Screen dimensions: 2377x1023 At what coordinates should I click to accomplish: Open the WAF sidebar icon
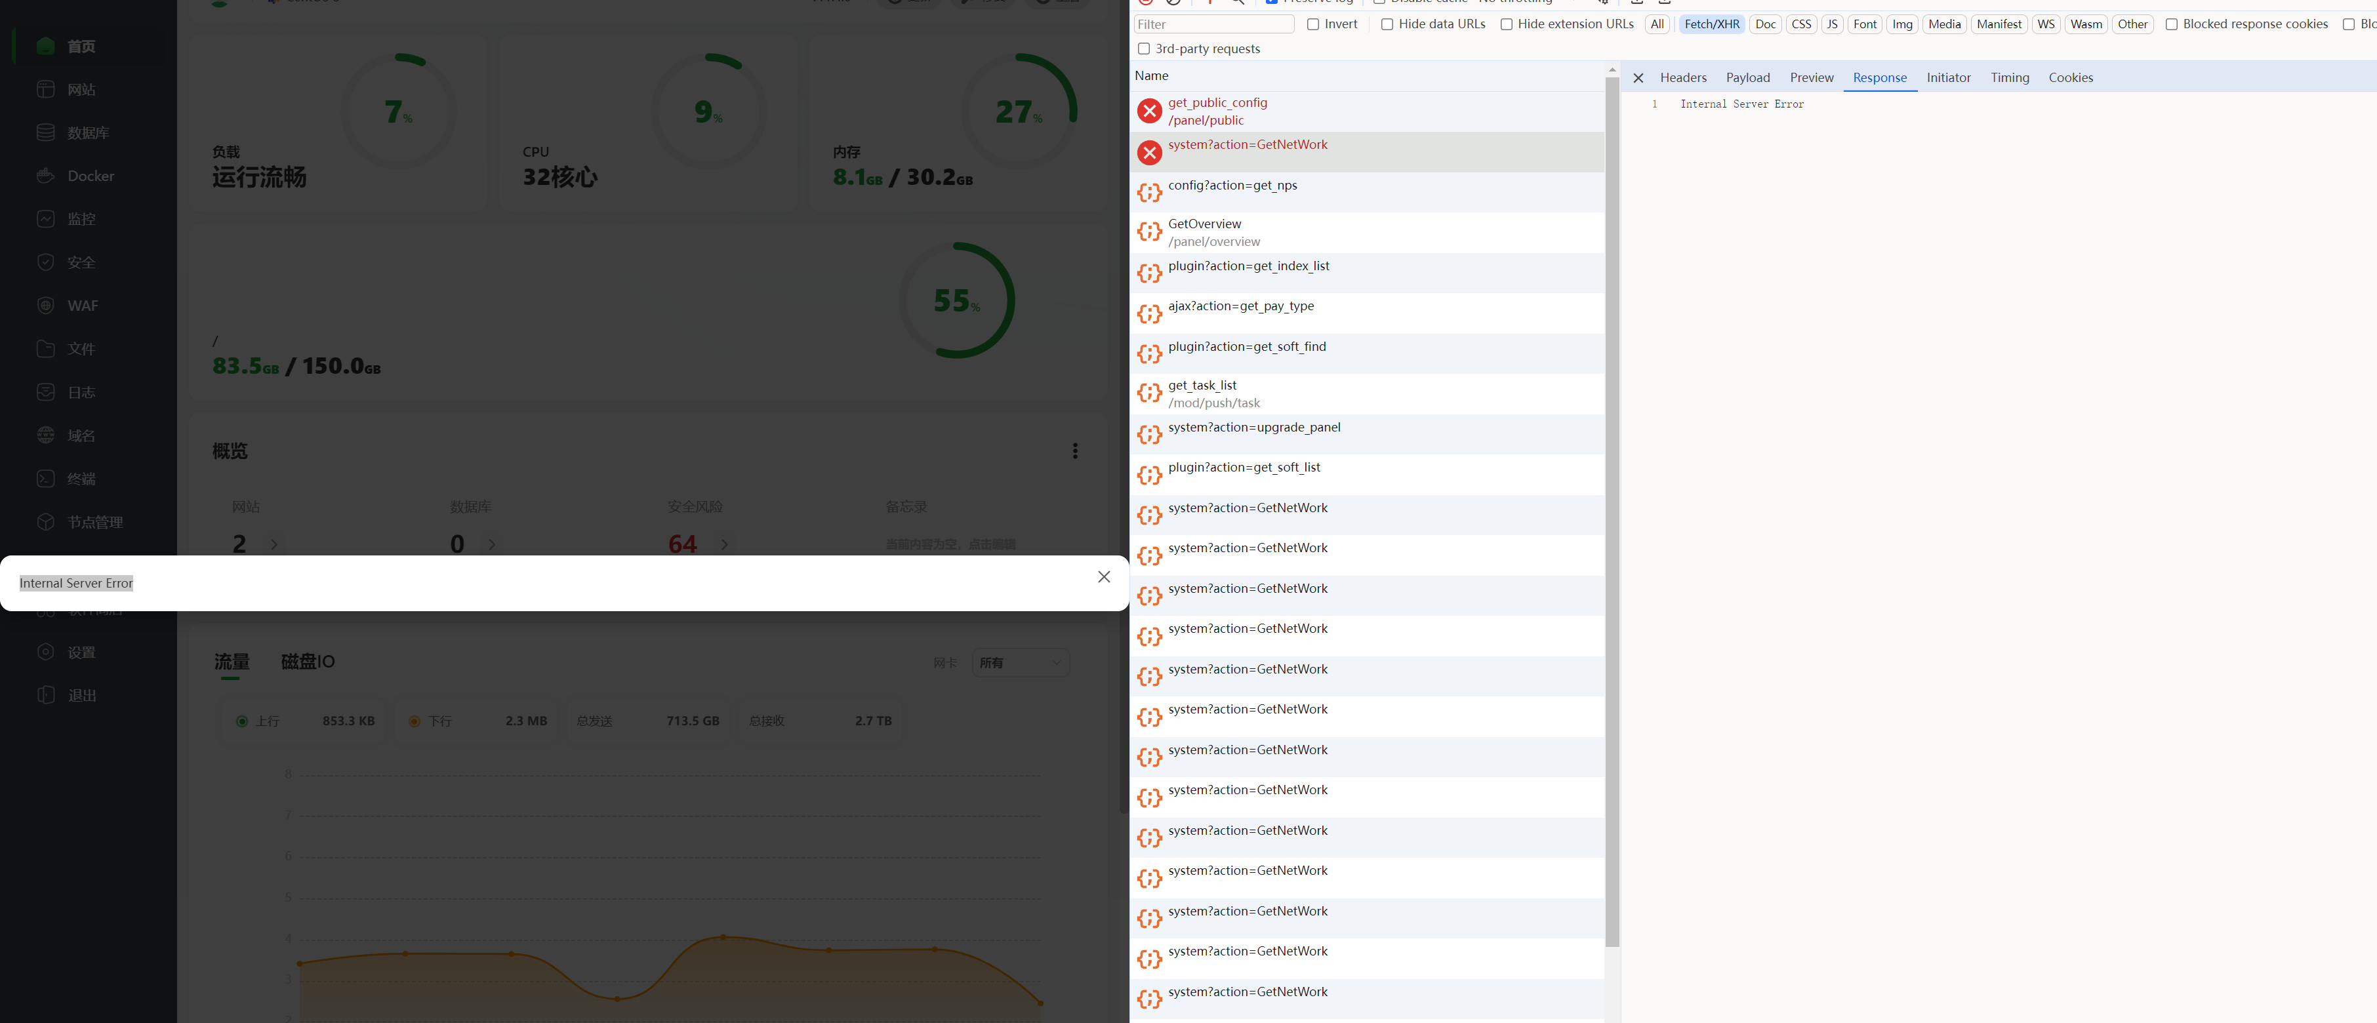tap(45, 306)
